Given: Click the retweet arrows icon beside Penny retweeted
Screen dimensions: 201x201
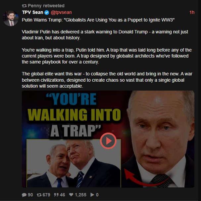Looking at the screenshot, I should 24,6.
